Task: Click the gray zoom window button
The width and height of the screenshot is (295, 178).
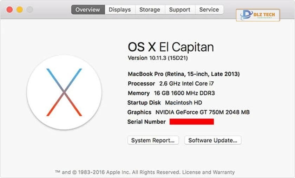Action: 30,9
